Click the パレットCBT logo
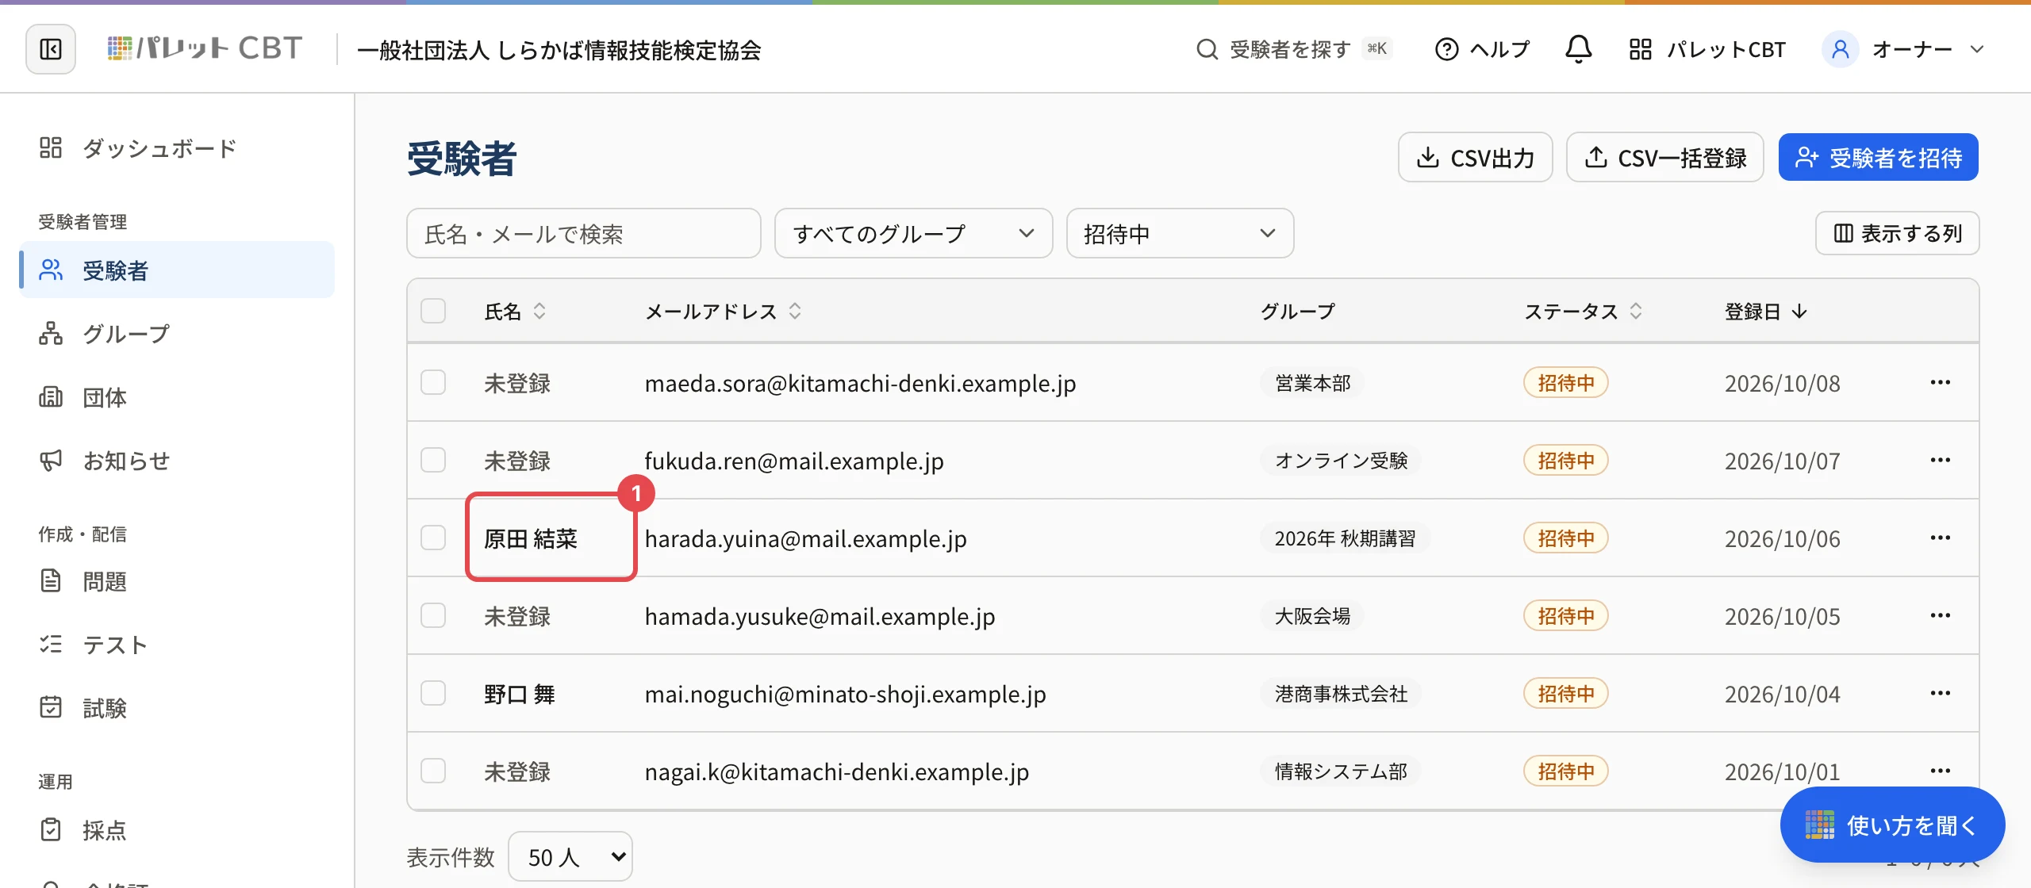This screenshot has height=888, width=2031. 205,49
